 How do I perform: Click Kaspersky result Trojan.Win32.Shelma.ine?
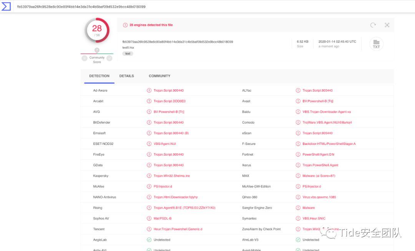[x=172, y=176]
